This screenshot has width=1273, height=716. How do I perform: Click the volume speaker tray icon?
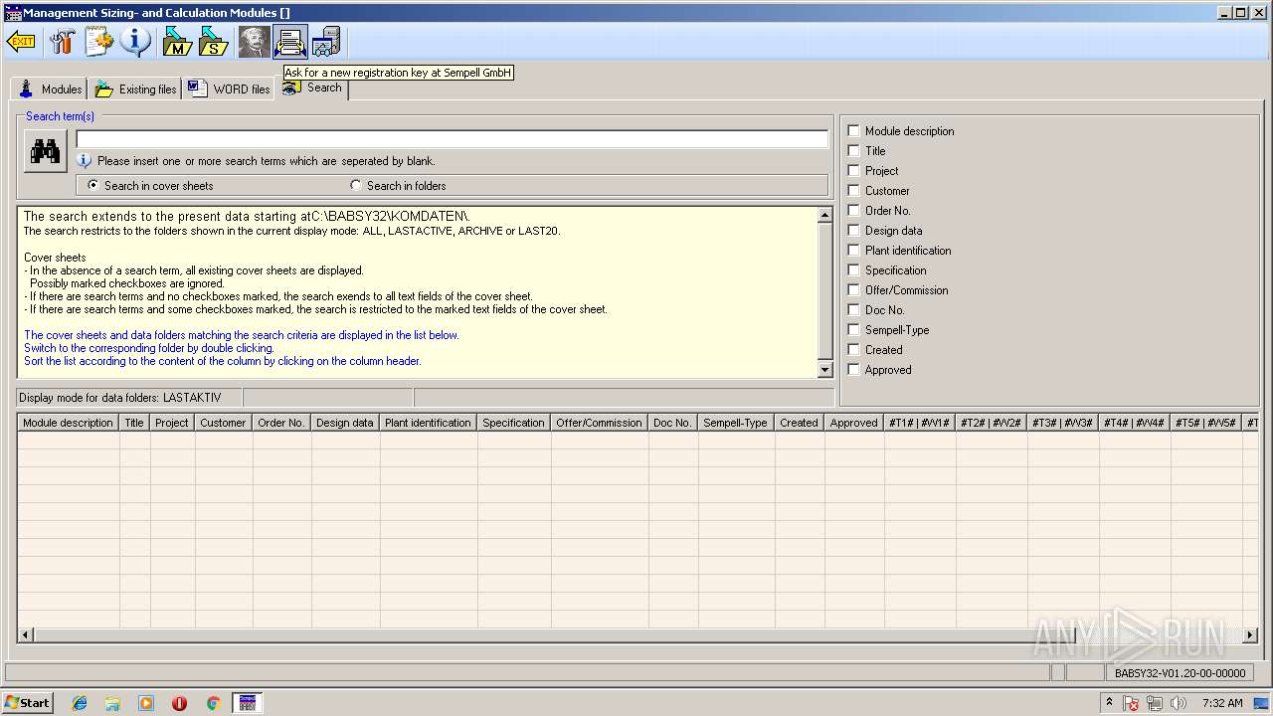click(1179, 703)
